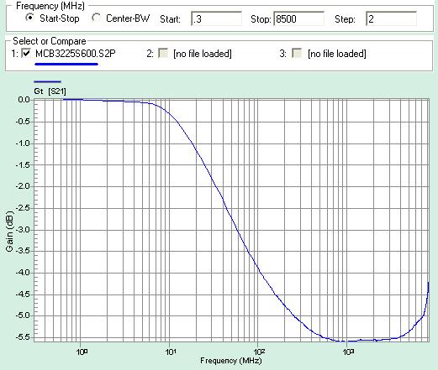Click the blue line color swatch under file 1
Image resolution: width=438 pixels, height=370 pixels.
click(66, 64)
